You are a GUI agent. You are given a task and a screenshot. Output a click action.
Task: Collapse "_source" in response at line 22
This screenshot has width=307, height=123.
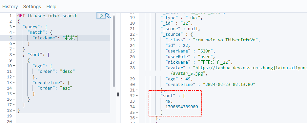tap(137, 34)
